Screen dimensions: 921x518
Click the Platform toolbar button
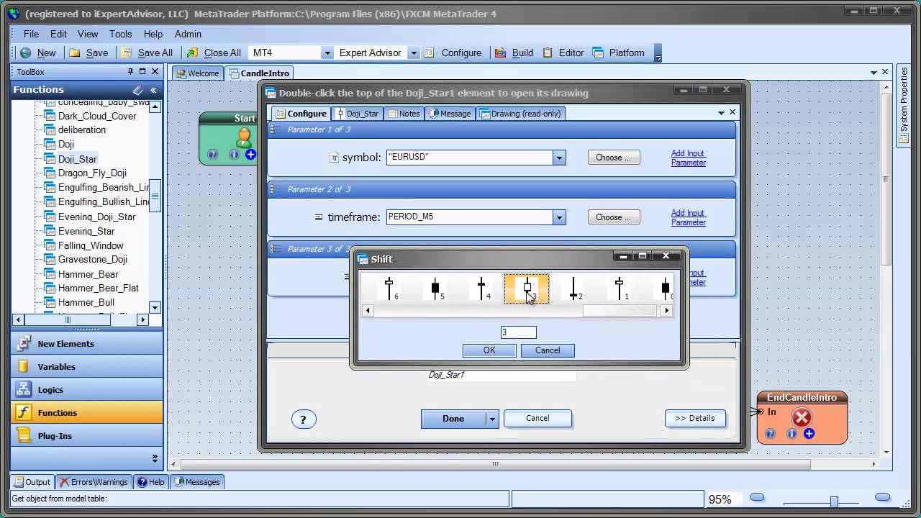[619, 53]
